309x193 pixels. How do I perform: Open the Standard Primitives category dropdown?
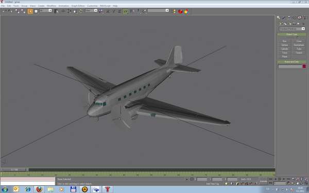coord(292,29)
